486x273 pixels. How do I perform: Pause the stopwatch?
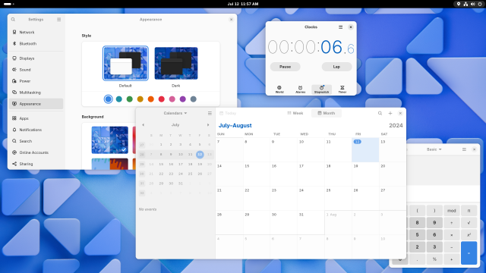click(286, 67)
